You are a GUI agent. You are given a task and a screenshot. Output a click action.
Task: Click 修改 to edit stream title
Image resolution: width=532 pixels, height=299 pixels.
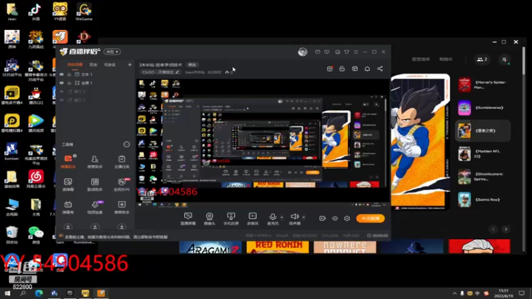[x=192, y=64]
